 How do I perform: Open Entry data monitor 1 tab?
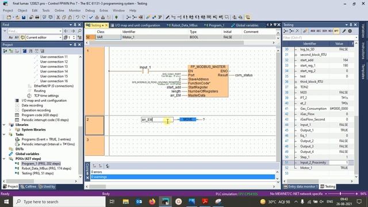[301, 186]
